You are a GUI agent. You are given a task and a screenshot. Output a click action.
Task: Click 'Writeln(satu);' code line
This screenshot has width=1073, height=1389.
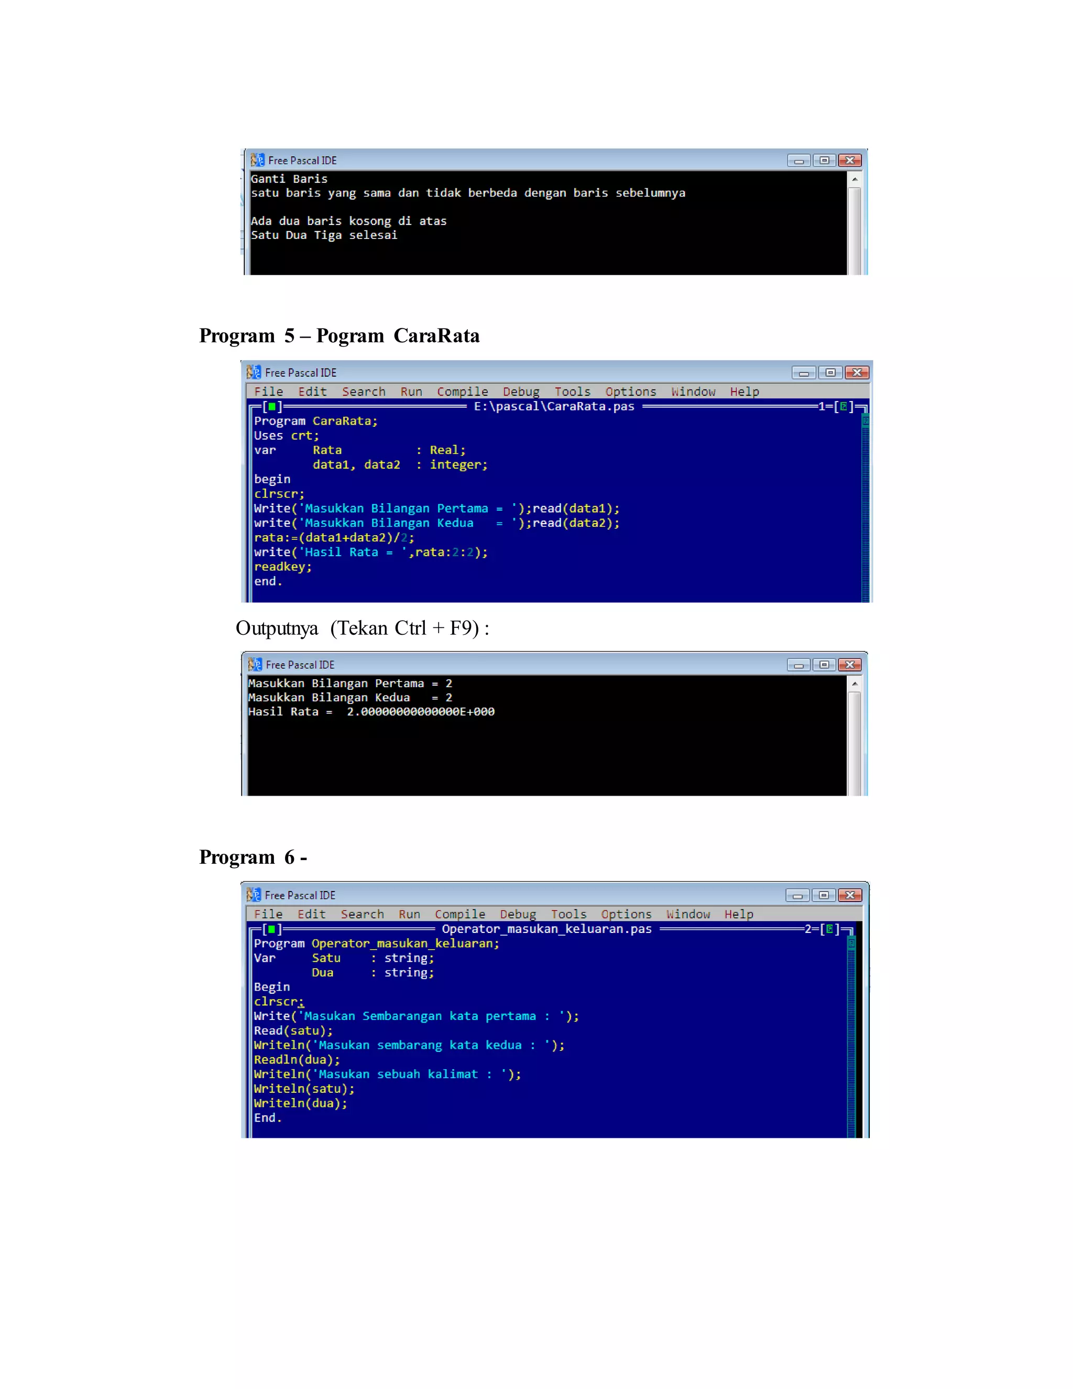point(304,1089)
